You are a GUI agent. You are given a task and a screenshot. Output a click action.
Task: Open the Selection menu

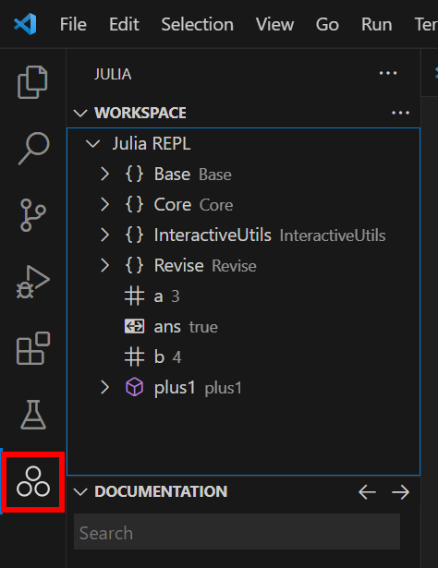(x=198, y=25)
